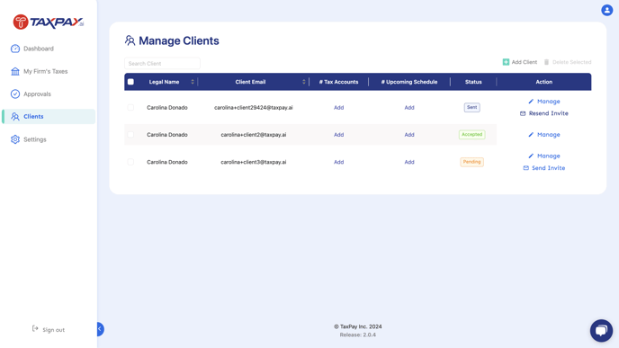Click the Sent status badge
The height and width of the screenshot is (348, 619).
[471, 107]
